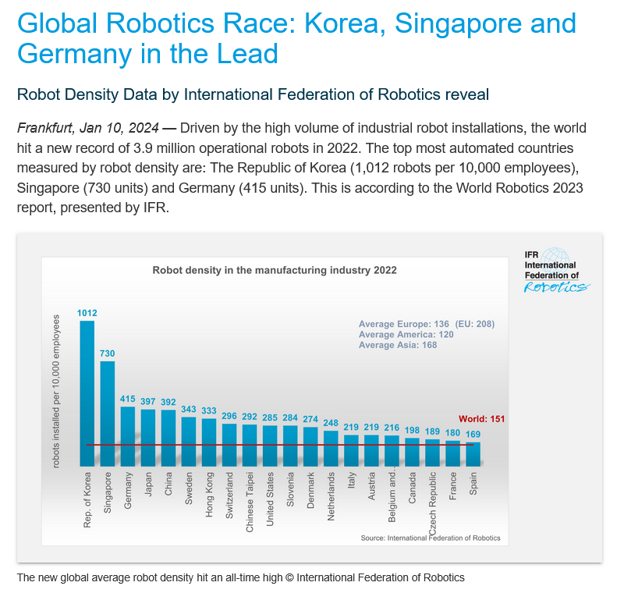Click the "China" axis label
617x593 pixels.
(168, 484)
